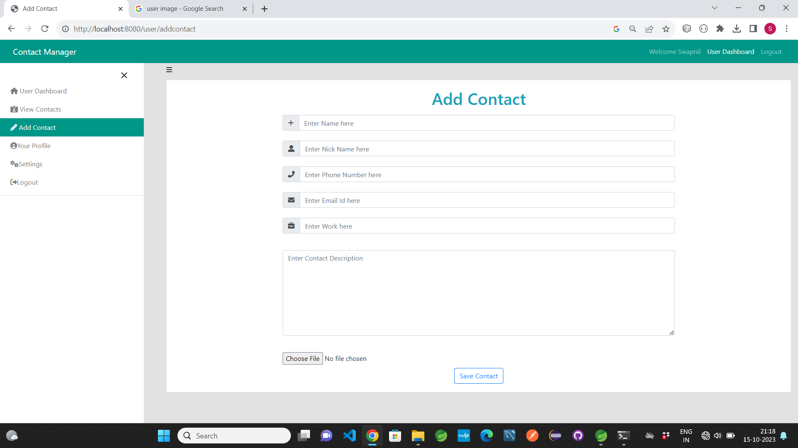Toggle sidebar using hamburger menu icon
Viewport: 798px width, 448px height.
point(169,70)
